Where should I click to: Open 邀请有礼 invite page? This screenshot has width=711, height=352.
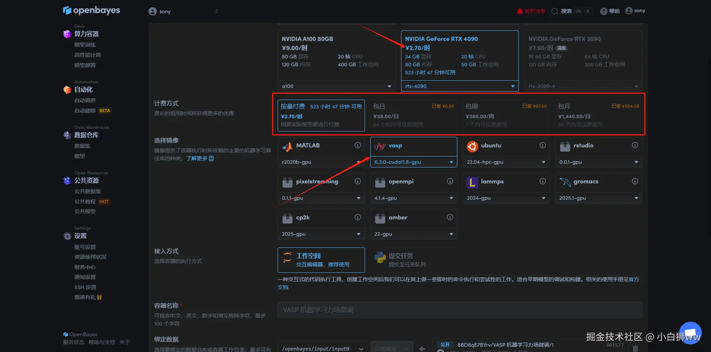(88, 297)
